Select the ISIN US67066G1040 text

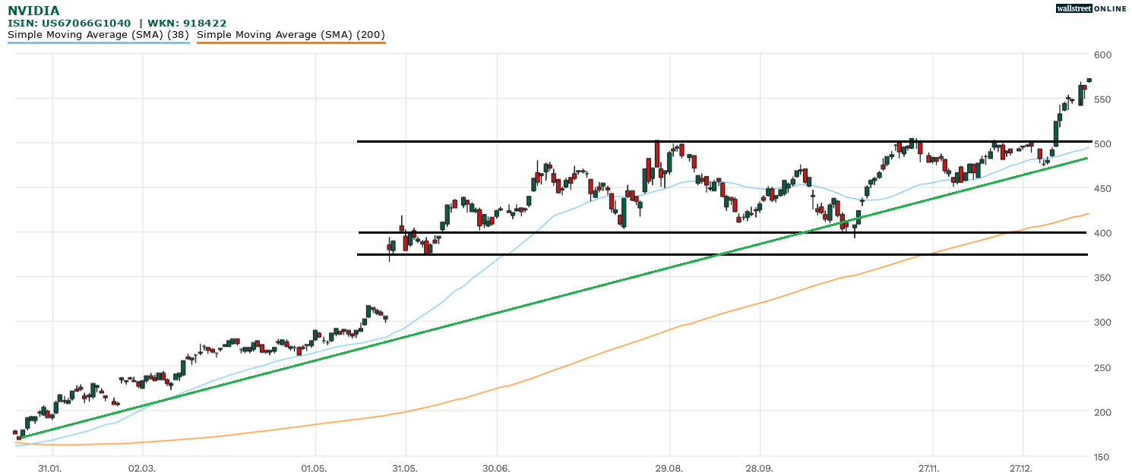click(x=68, y=24)
